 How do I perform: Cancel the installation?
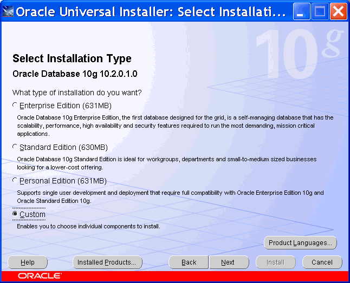point(322,262)
